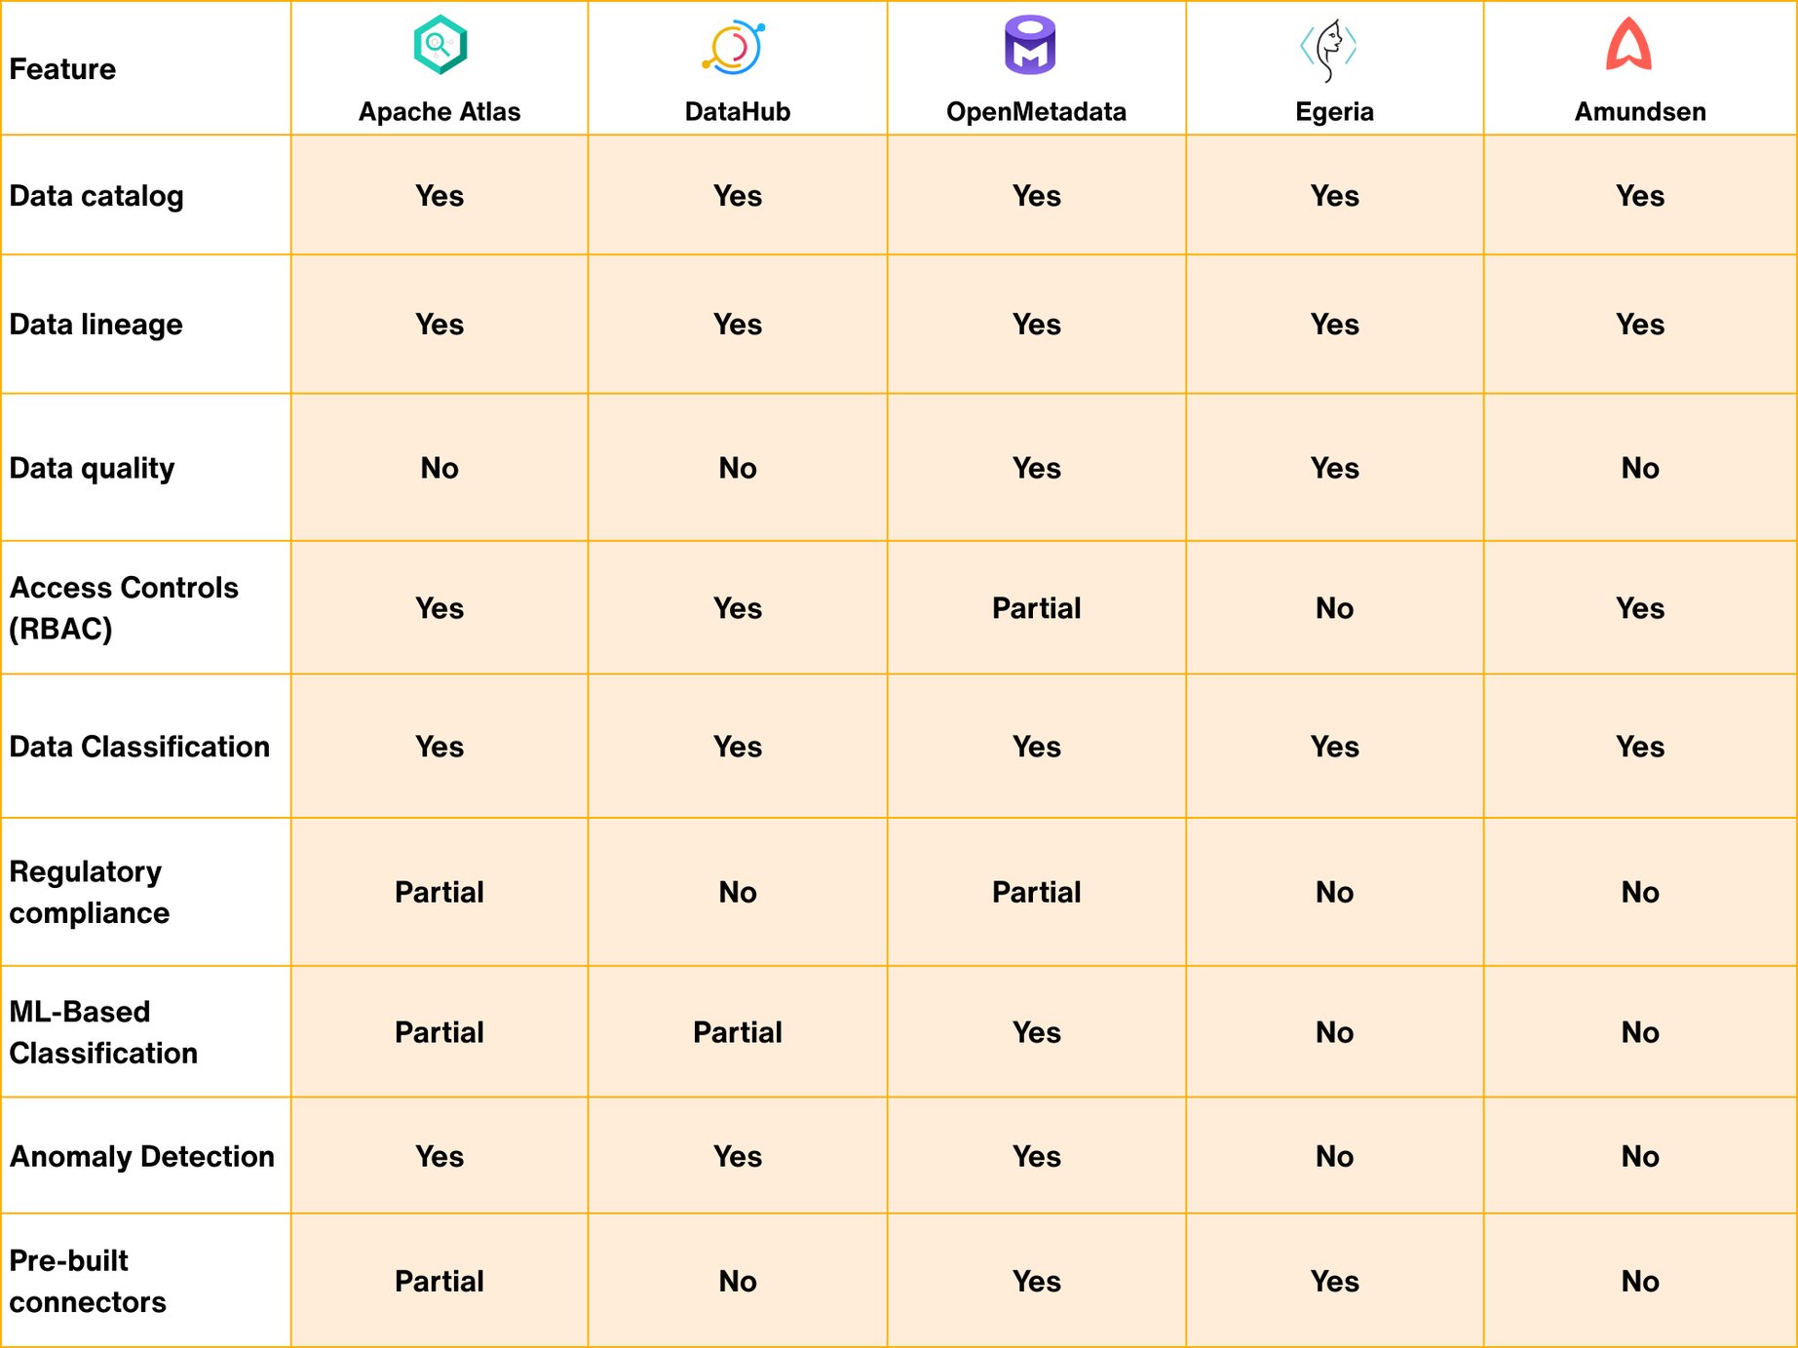Click the Amundsen red logo

1628,45
